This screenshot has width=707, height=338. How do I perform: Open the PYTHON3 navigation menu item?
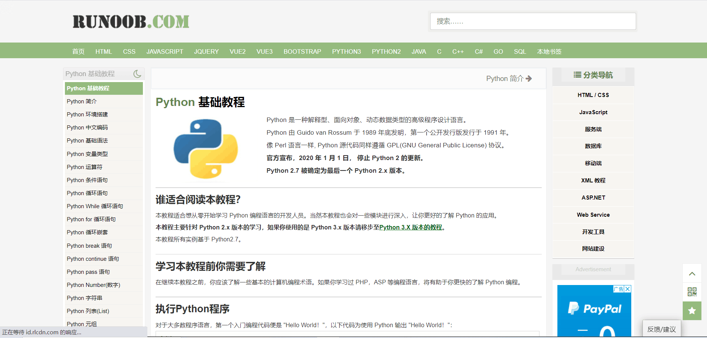346,51
